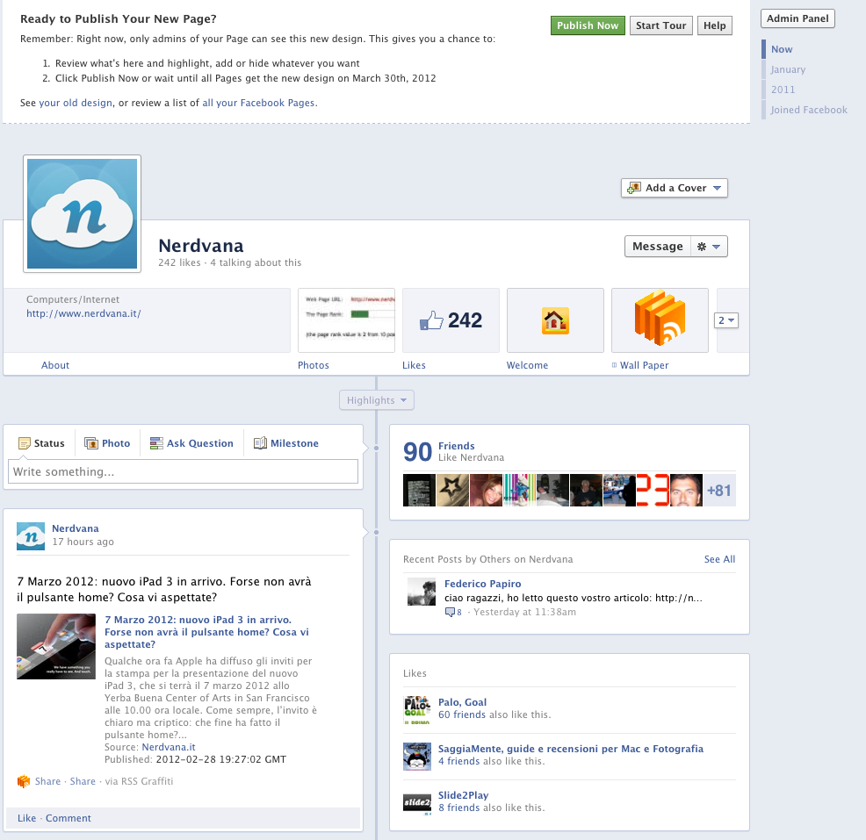Open the Admin Panel button

(797, 18)
